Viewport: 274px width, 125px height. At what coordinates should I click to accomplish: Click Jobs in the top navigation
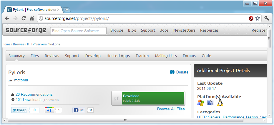164,30
